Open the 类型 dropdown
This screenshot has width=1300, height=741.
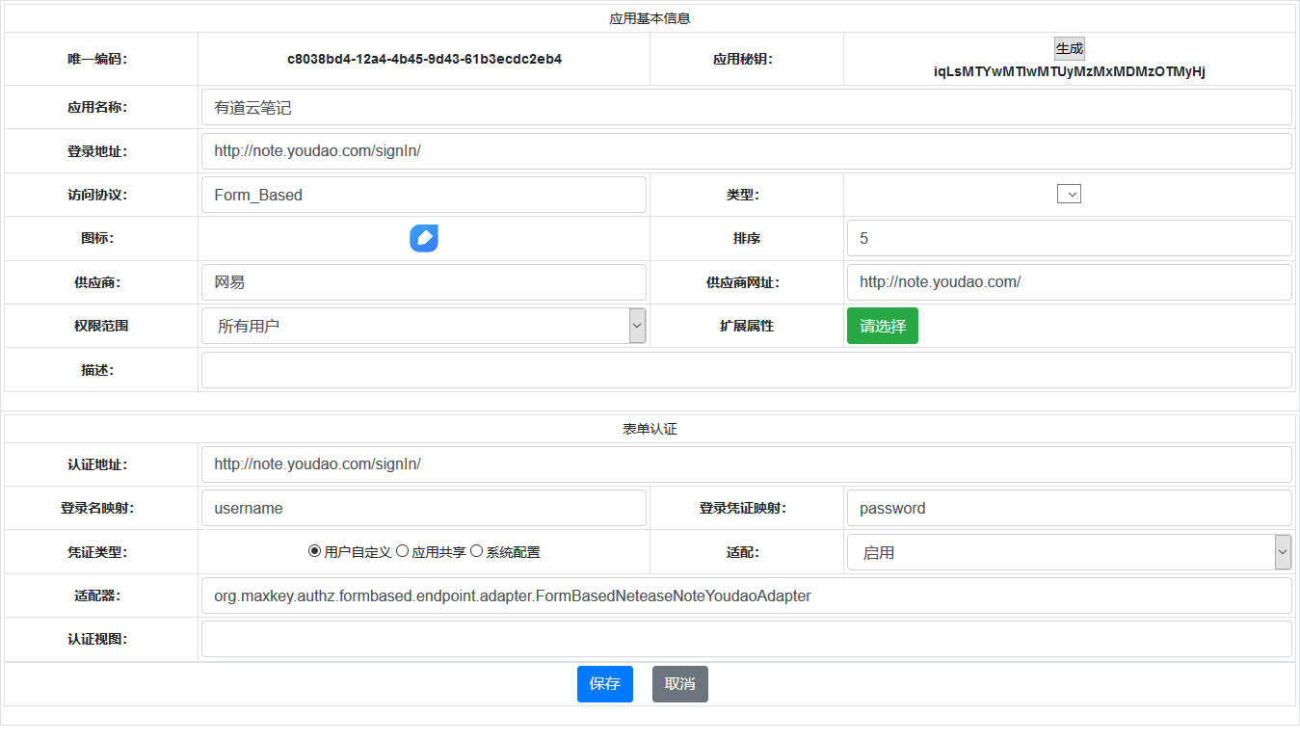[1069, 194]
